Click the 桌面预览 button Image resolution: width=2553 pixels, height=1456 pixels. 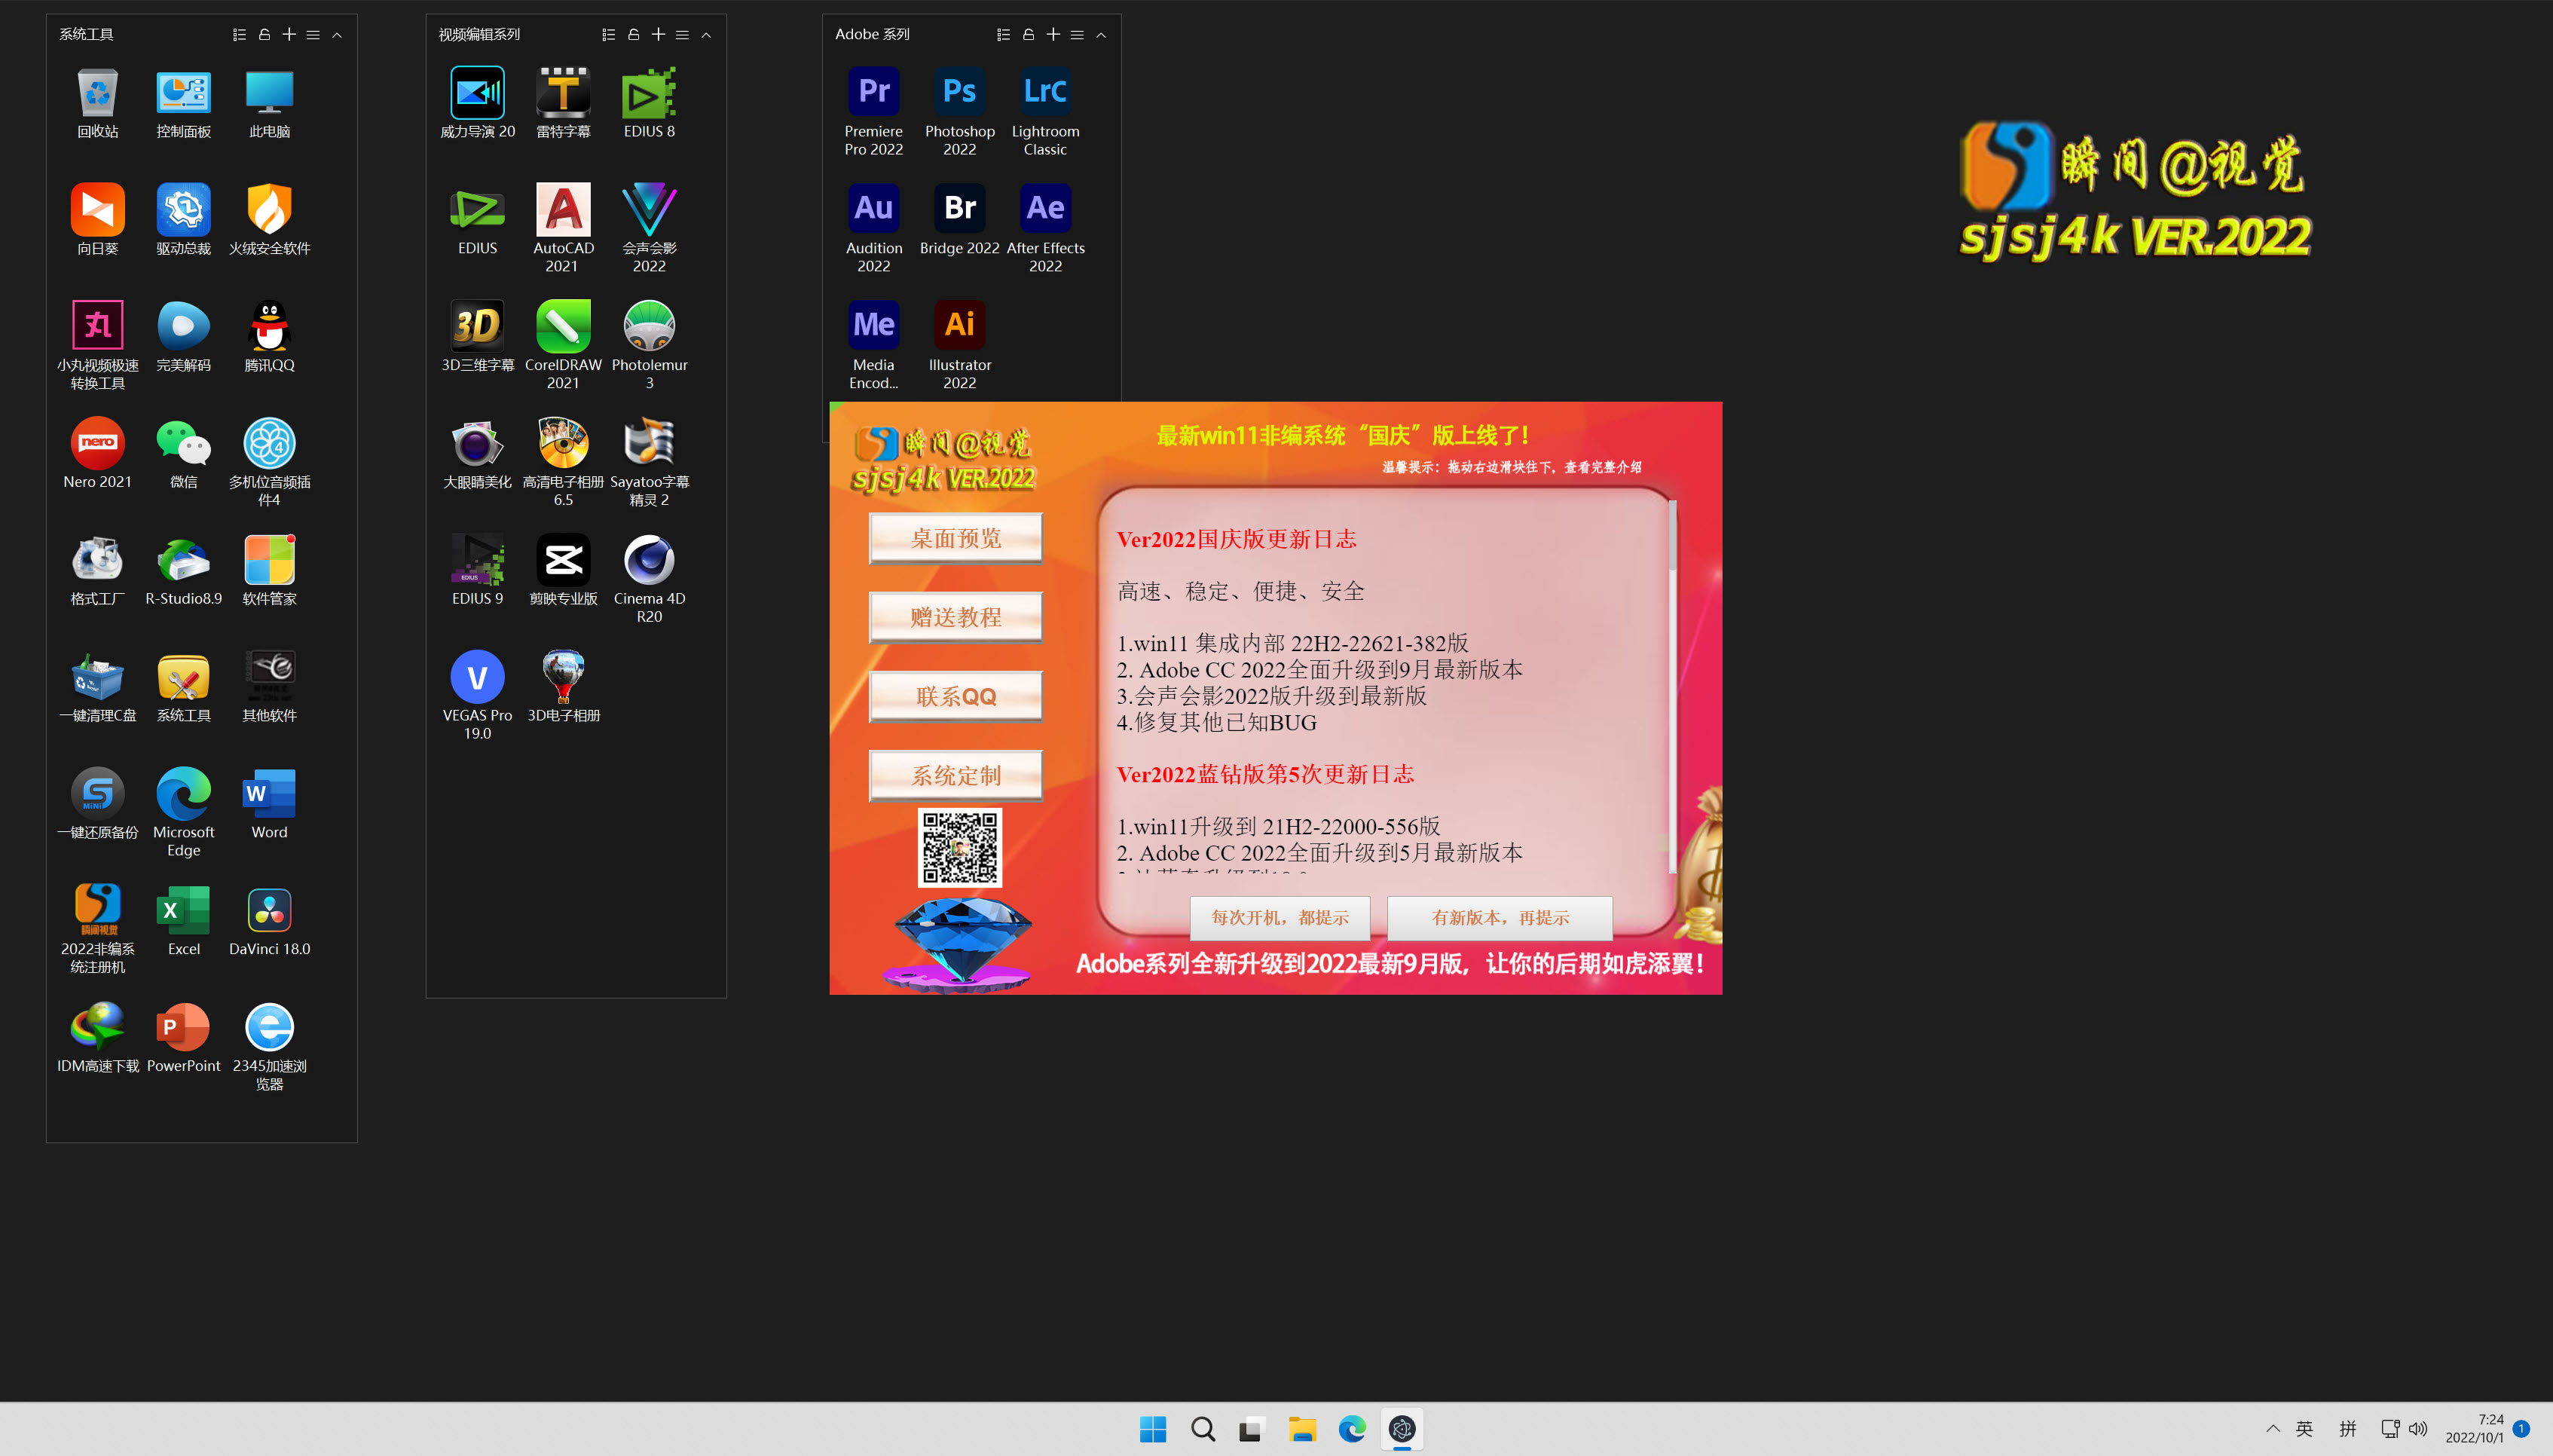(955, 538)
